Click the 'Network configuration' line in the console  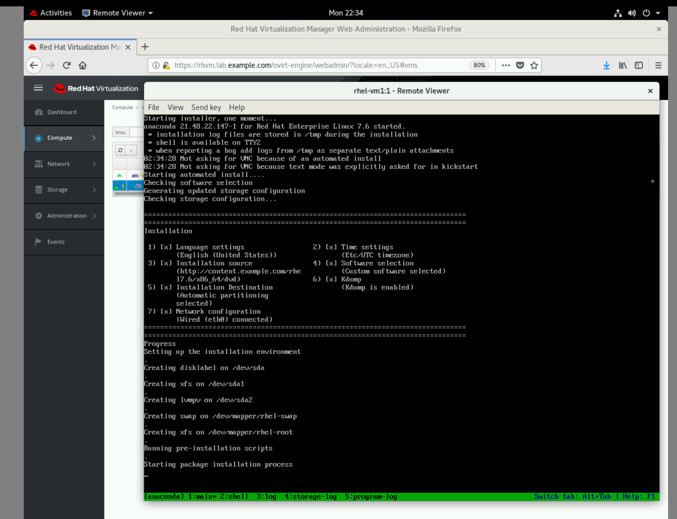(x=204, y=312)
